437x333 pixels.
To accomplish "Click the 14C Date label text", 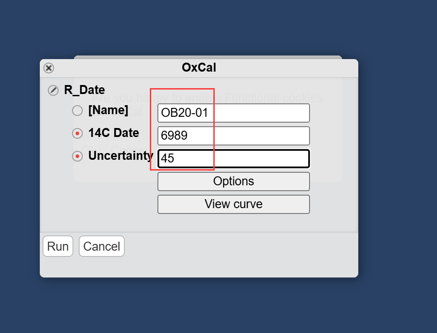I will point(114,133).
